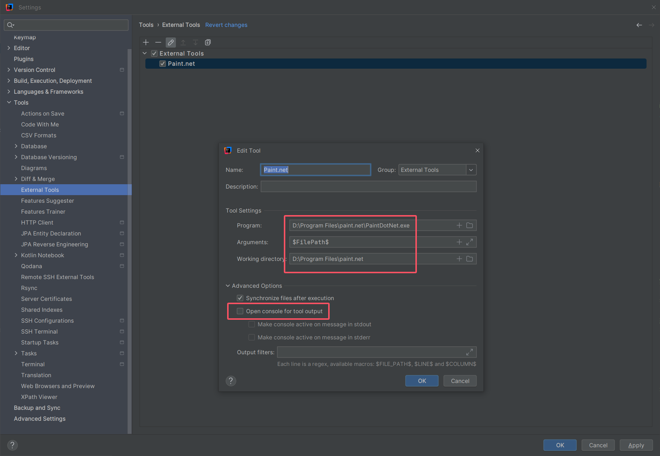Viewport: 660px width, 456px height.
Task: Expand the Diff & Merge node
Action: pyautogui.click(x=16, y=179)
